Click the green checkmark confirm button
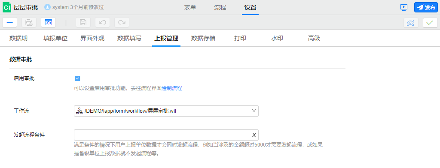The height and width of the screenshot is (168, 440). (x=430, y=23)
